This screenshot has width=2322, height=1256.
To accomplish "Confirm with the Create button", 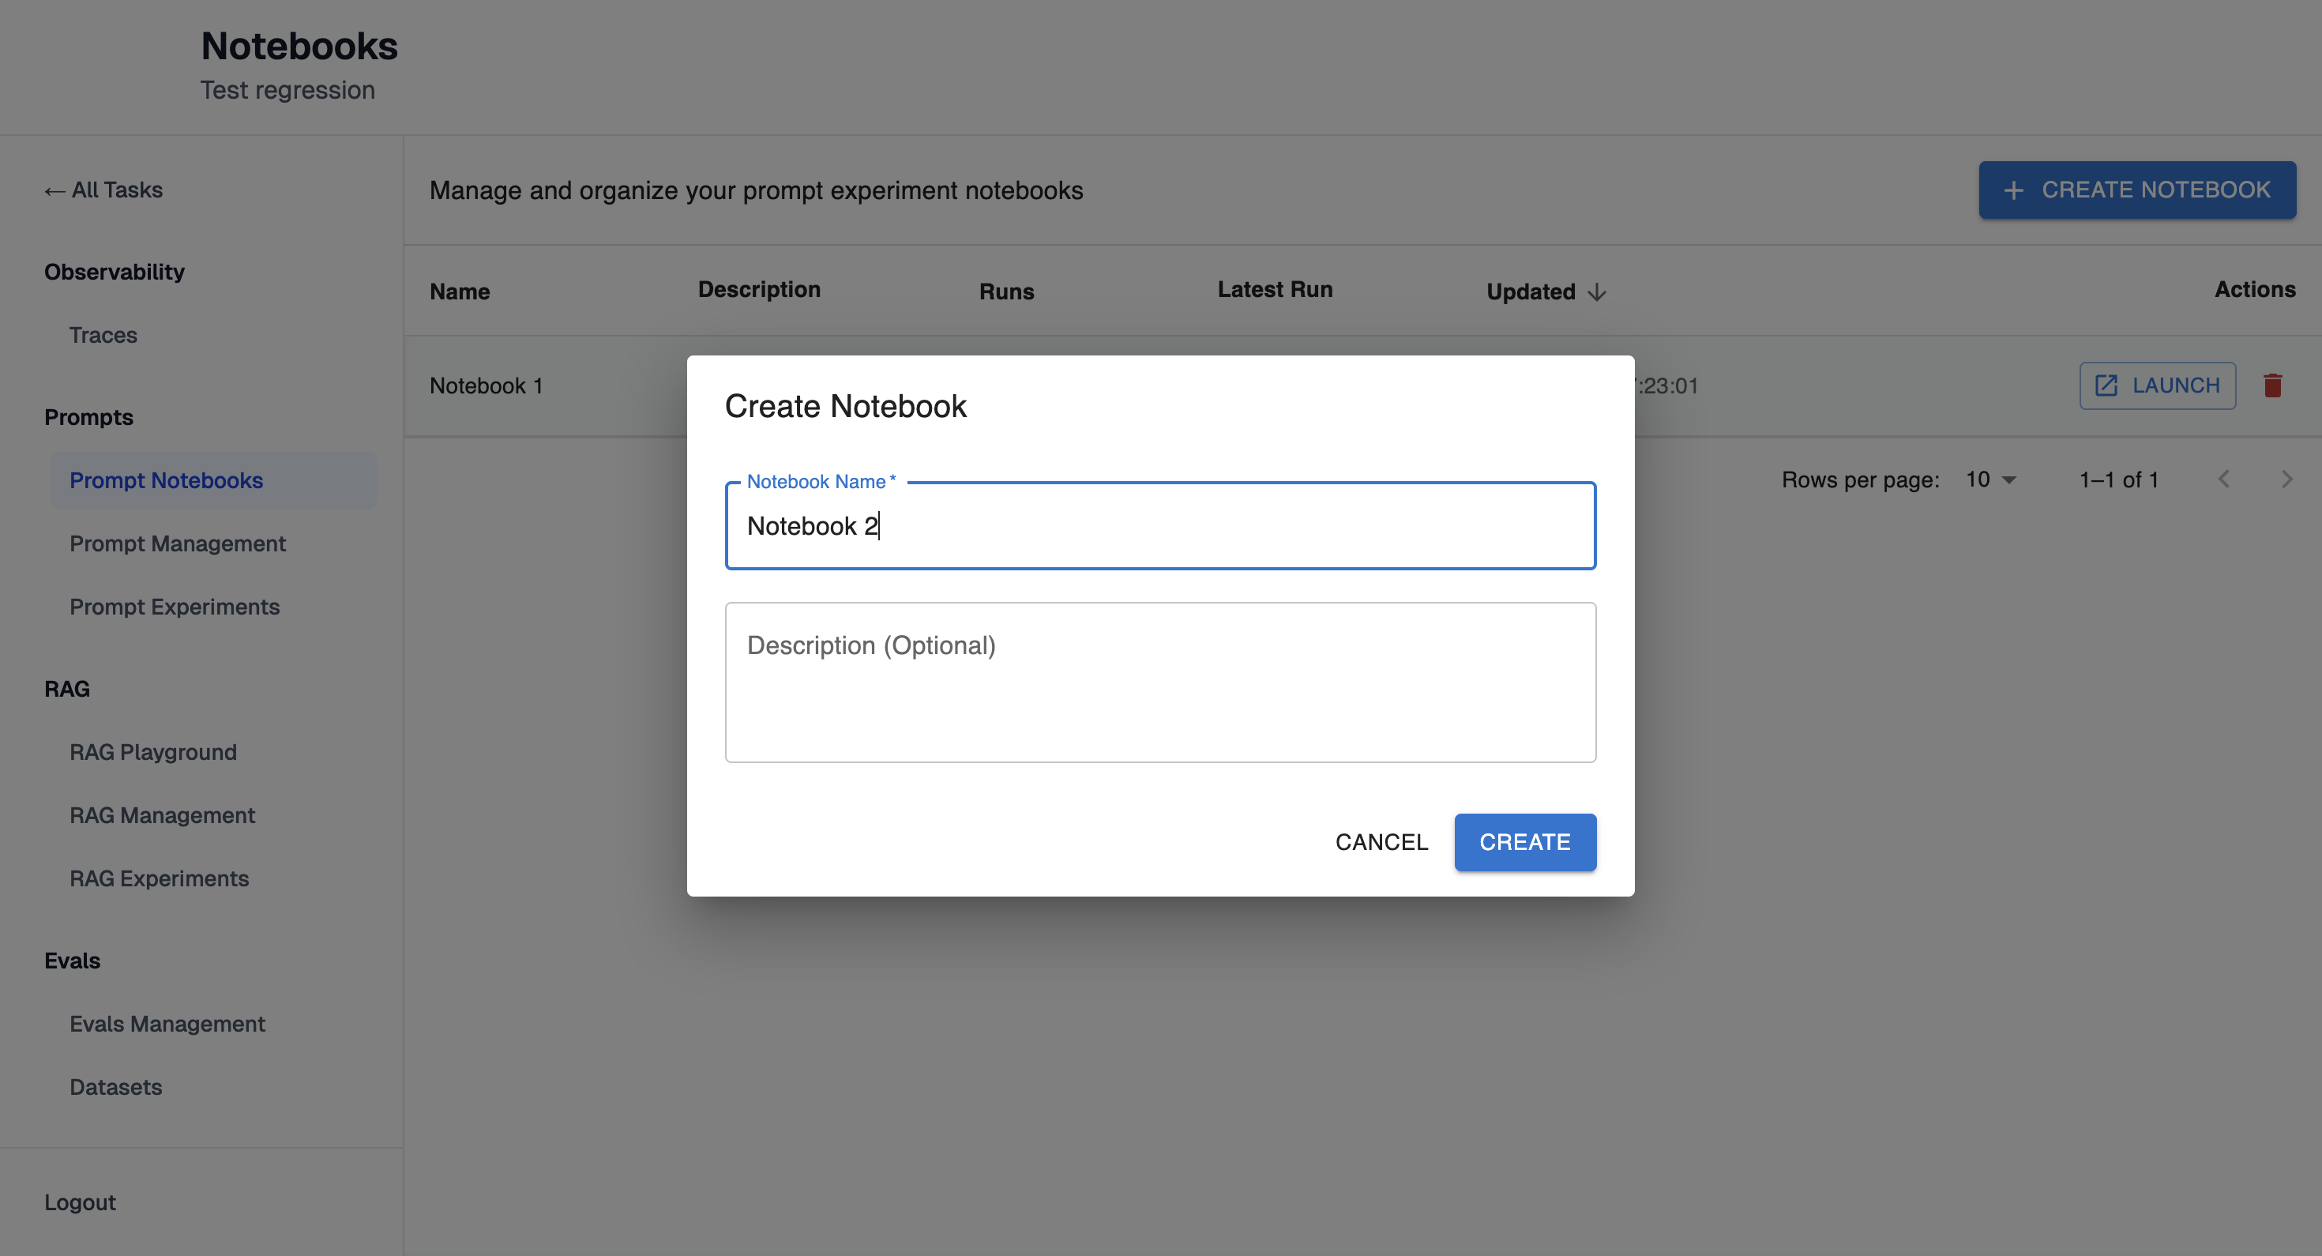I will [x=1524, y=842].
